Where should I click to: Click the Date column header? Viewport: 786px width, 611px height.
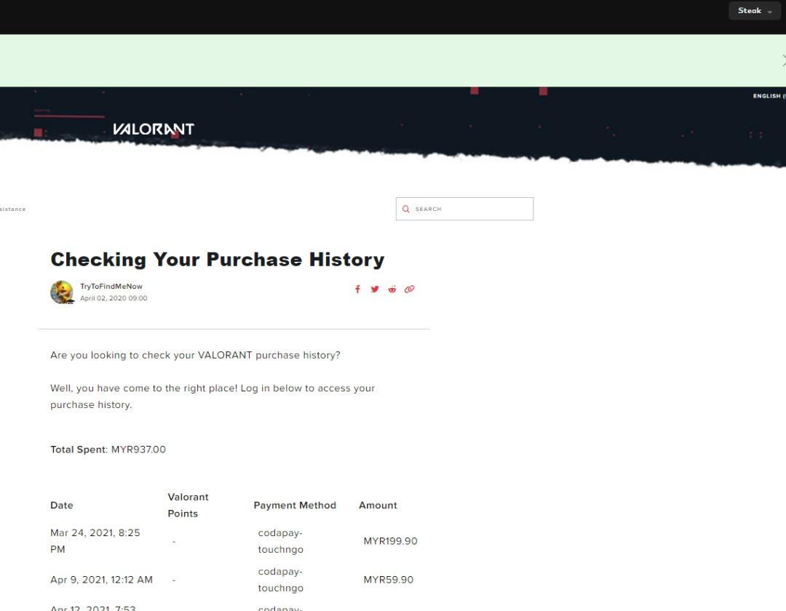coord(62,506)
